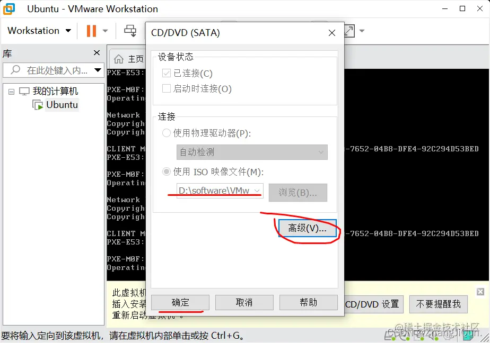Maximize the VMware Workstation window

[x=462, y=8]
